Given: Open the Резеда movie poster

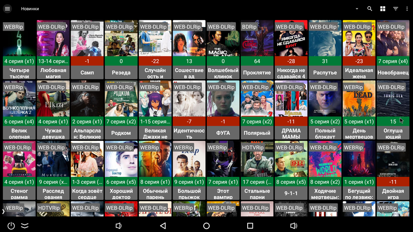Looking at the screenshot, I should [x=121, y=38].
